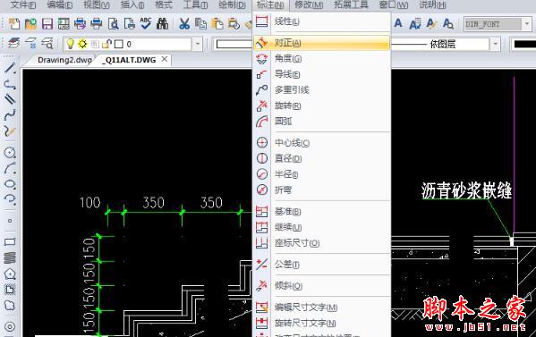The width and height of the screenshot is (536, 337).
Task: Choose 对正(A) aligned dimension
Action: click(321, 43)
